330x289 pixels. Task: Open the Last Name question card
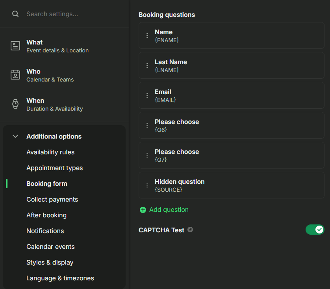[232, 65]
